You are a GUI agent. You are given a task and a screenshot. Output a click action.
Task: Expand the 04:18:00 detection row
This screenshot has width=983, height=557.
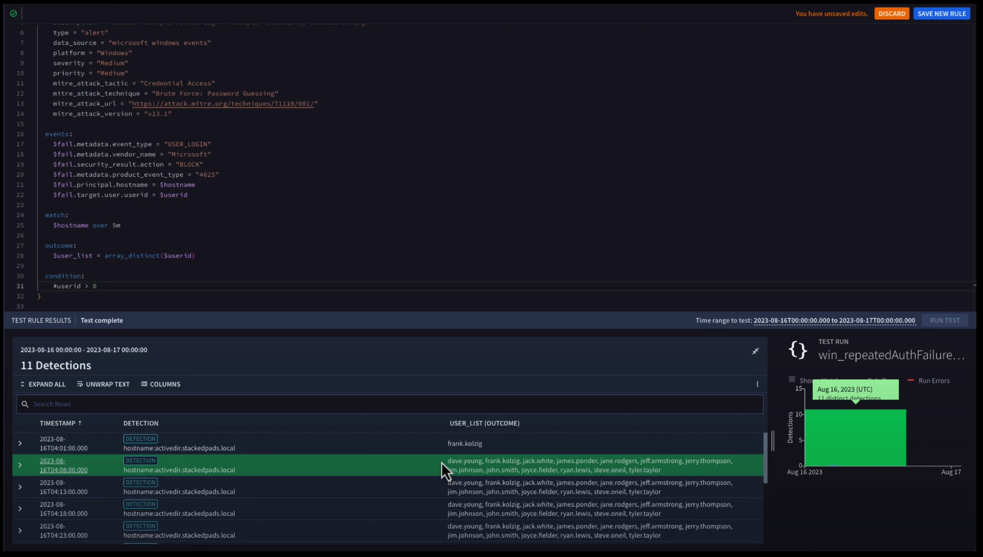(x=20, y=509)
